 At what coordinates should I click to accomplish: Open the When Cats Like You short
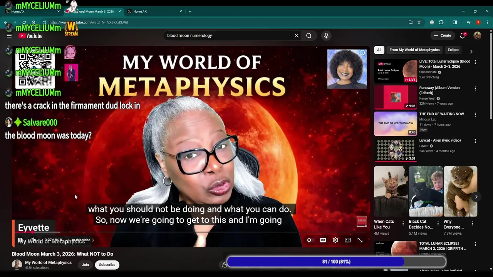click(391, 191)
